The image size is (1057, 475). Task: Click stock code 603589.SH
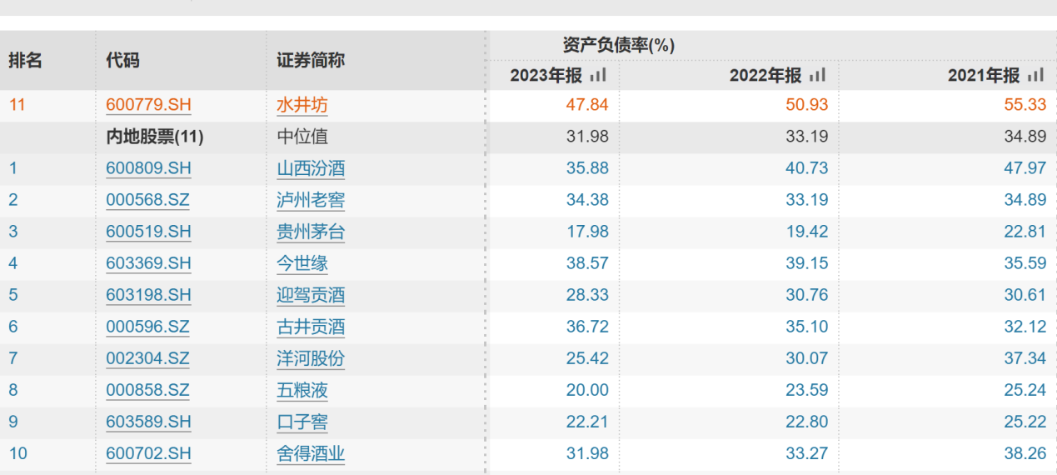(148, 422)
